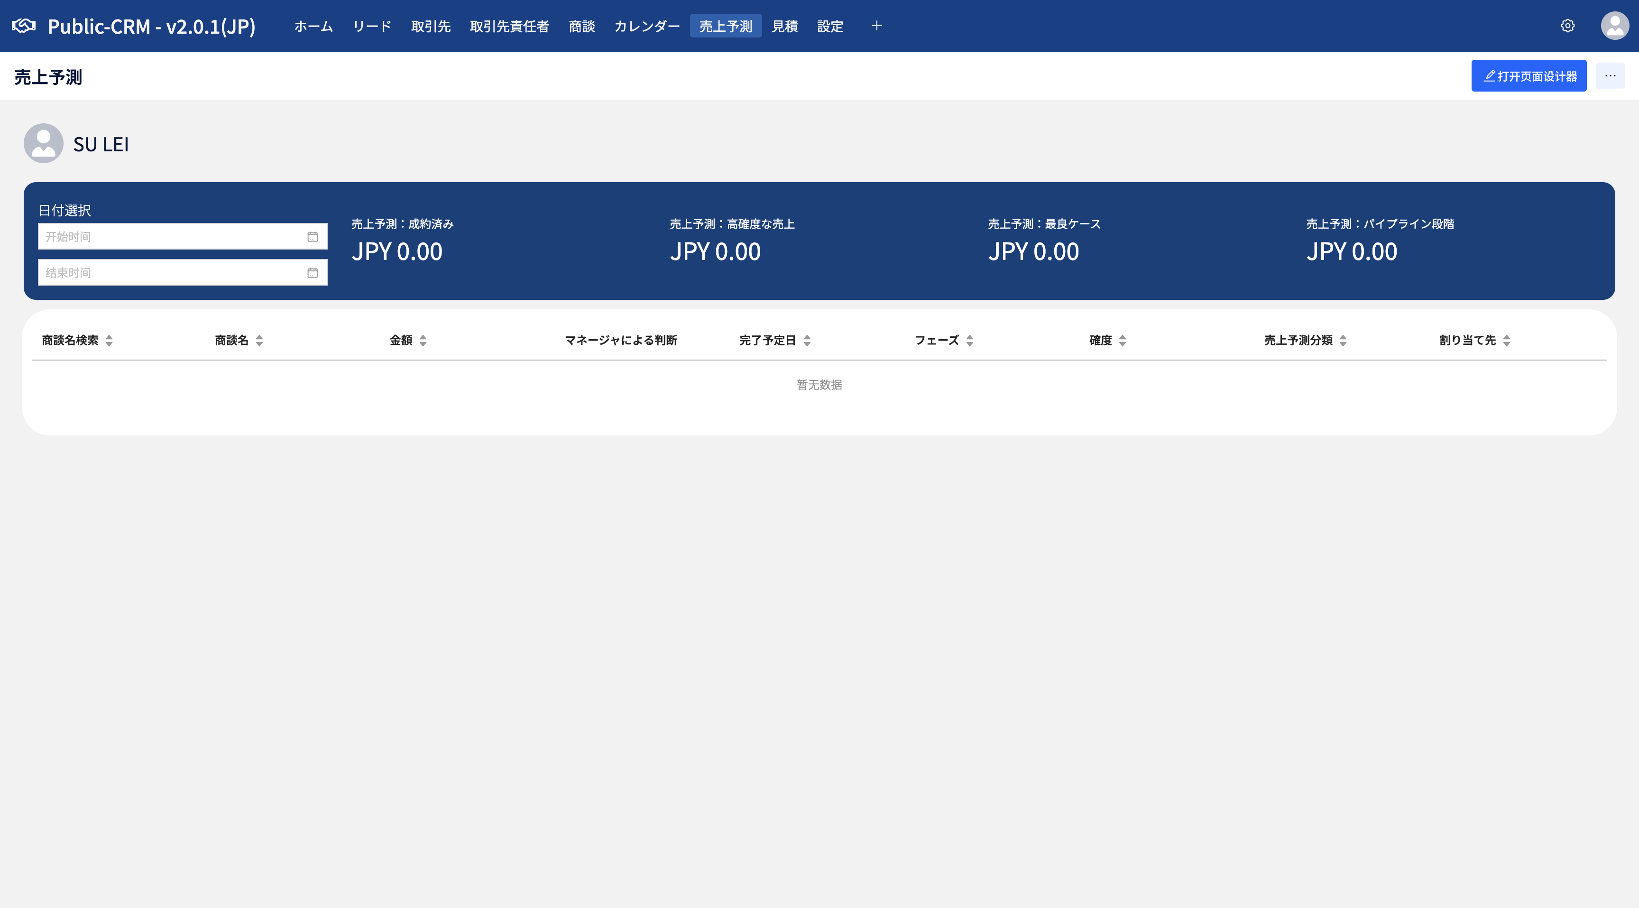Switch to the ホーム tab
This screenshot has height=908, width=1639.
[x=313, y=26]
